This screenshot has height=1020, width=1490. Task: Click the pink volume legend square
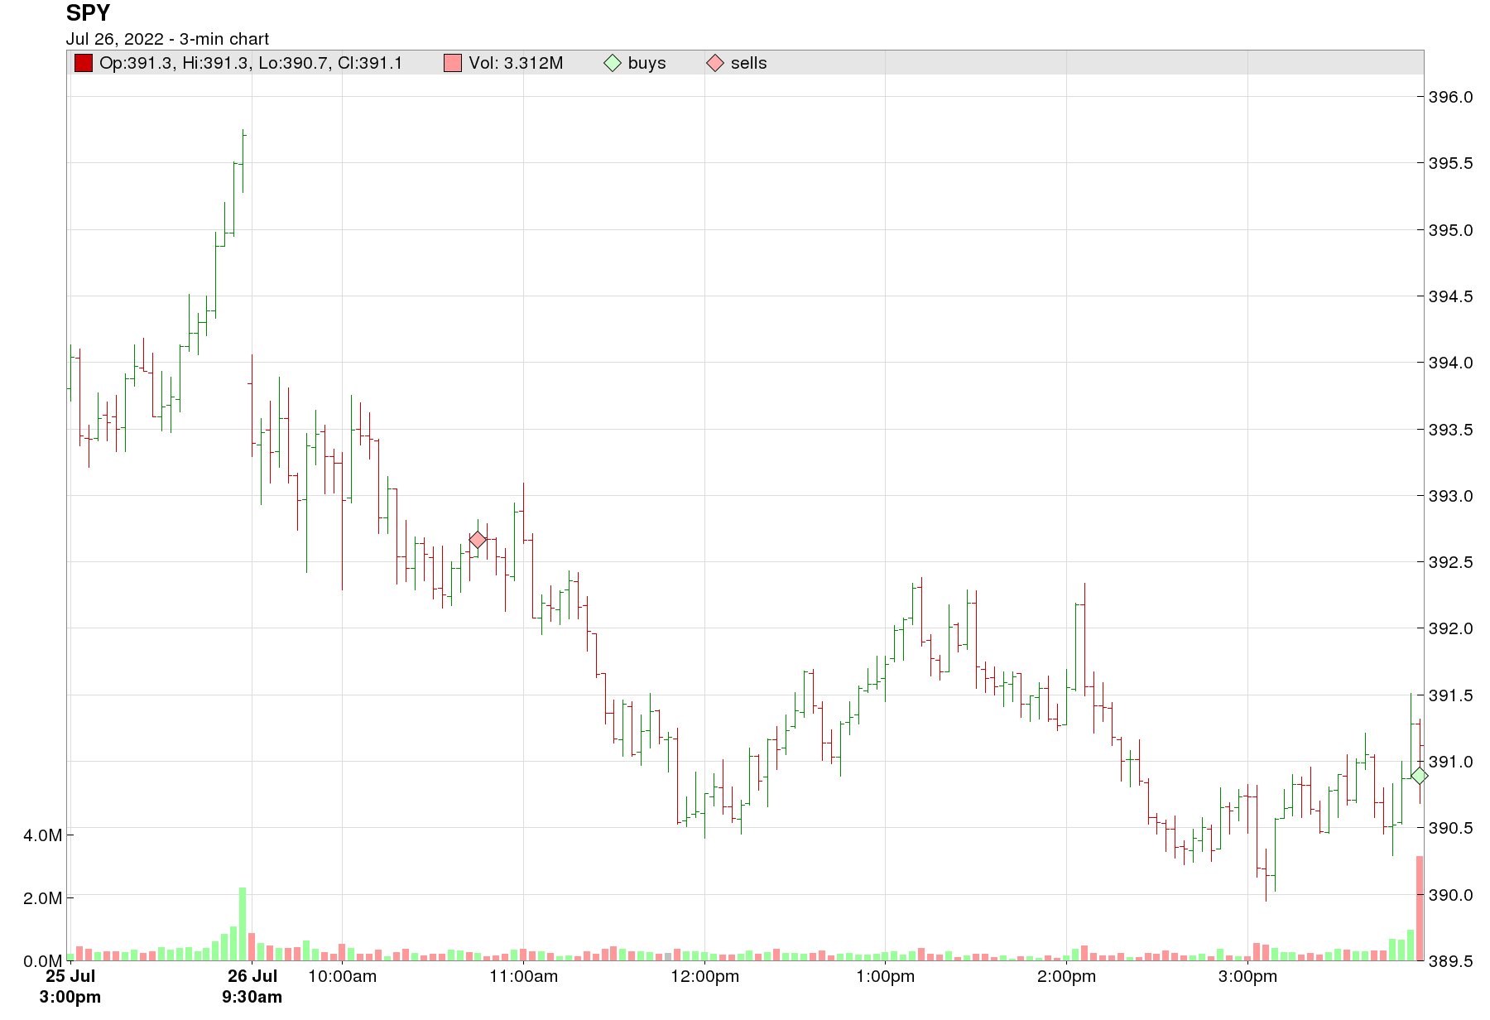point(453,63)
